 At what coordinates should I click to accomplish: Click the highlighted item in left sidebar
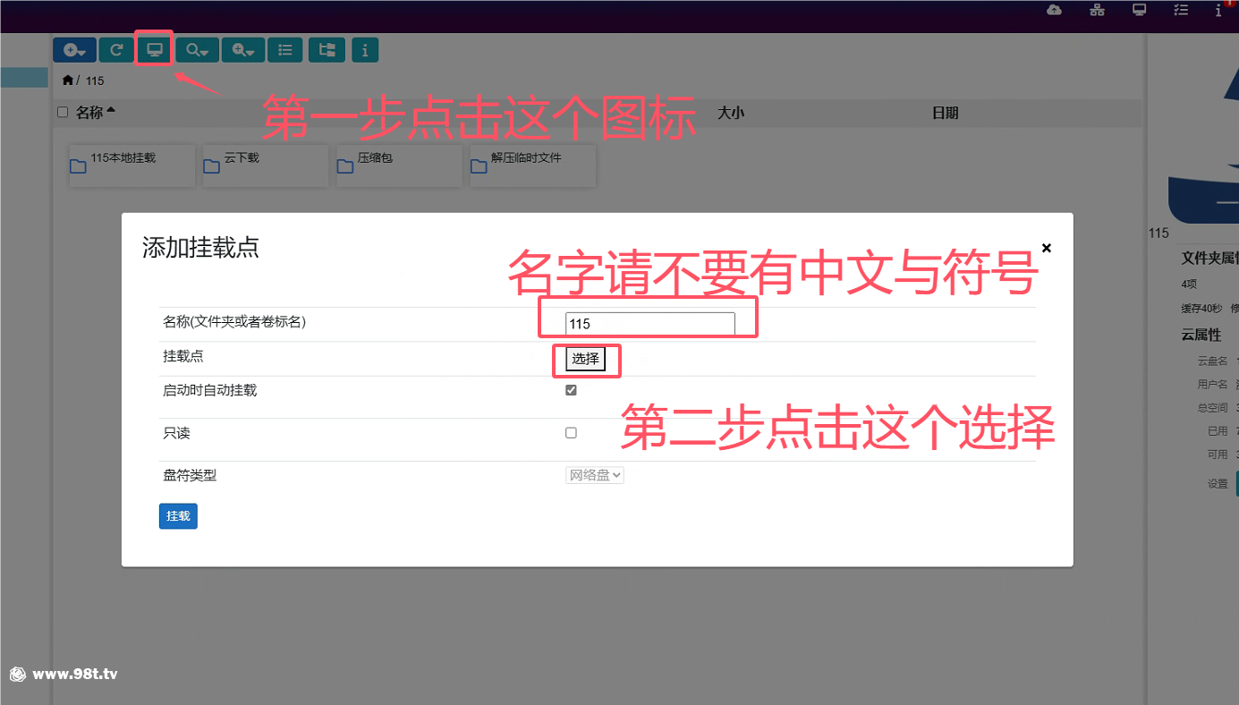coord(24,78)
